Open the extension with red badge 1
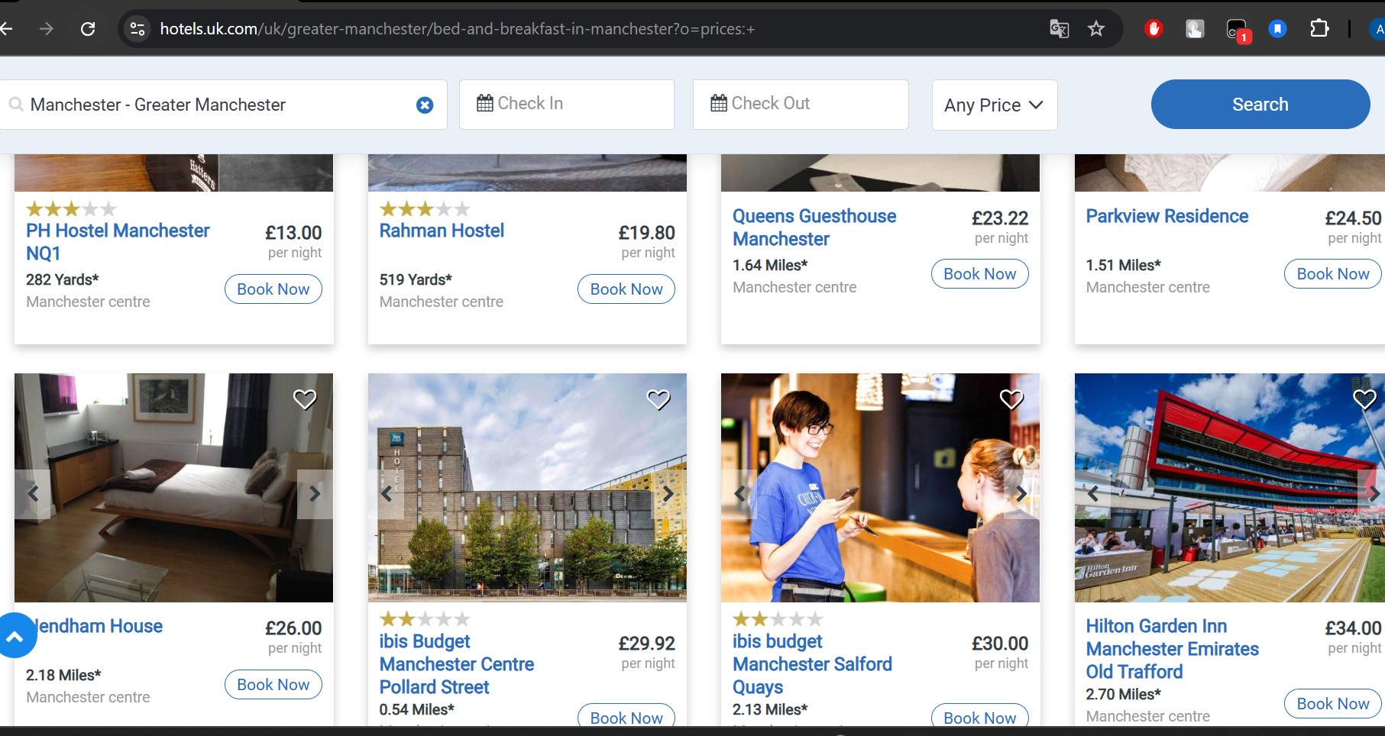 pos(1238,31)
